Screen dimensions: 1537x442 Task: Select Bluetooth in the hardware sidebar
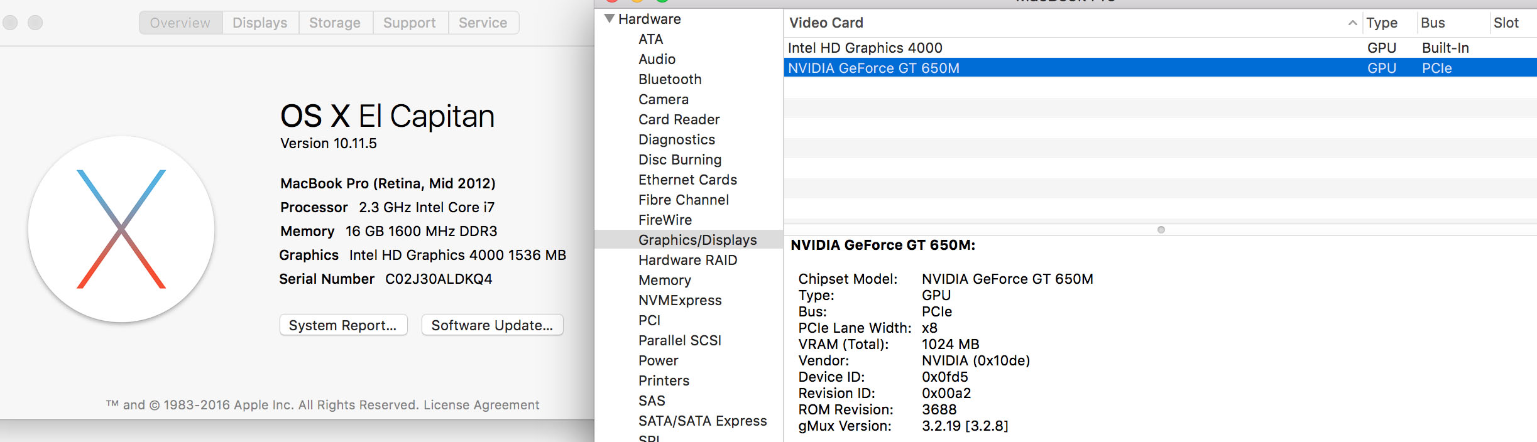(670, 79)
